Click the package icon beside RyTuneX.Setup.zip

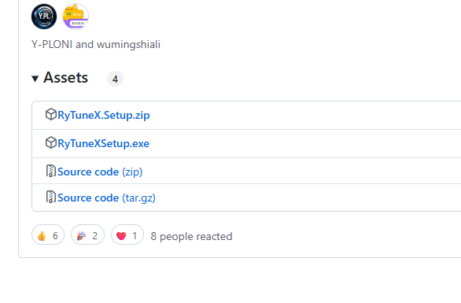[51, 114]
